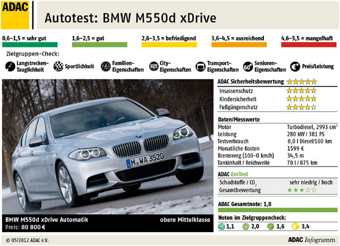Click the 'Zielgruppen-Check:' heading
The width and height of the screenshot is (340, 246).
(x=33, y=54)
